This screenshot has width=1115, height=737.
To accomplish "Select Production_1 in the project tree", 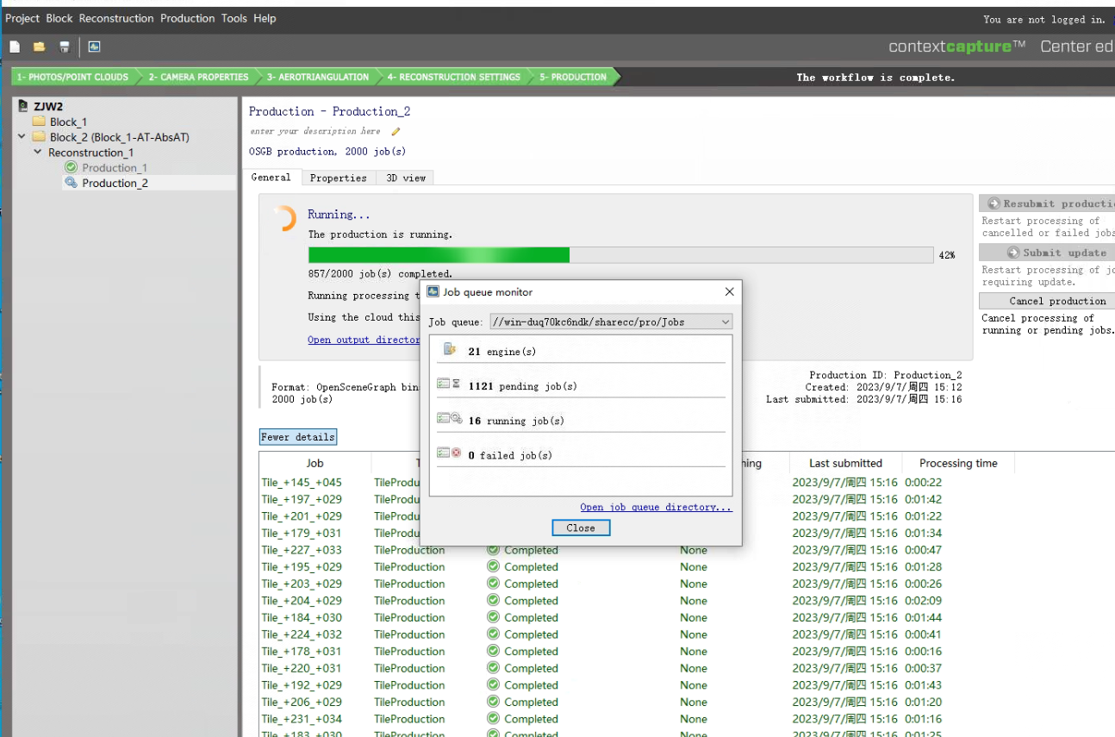I will 115,167.
